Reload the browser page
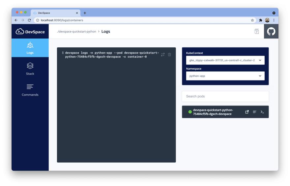Image resolution: width=290 pixels, height=186 pixels. coord(29,20)
